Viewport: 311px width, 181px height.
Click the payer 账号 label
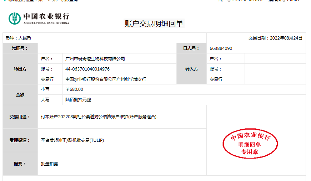click(x=47, y=69)
